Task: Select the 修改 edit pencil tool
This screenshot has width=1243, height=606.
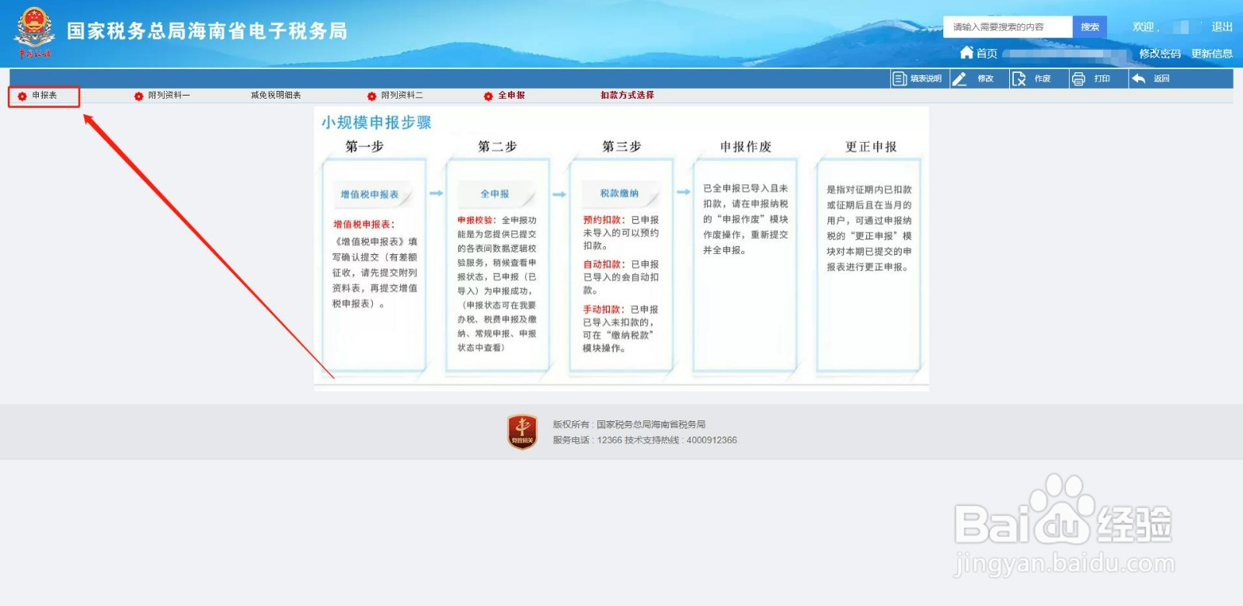Action: pos(973,78)
